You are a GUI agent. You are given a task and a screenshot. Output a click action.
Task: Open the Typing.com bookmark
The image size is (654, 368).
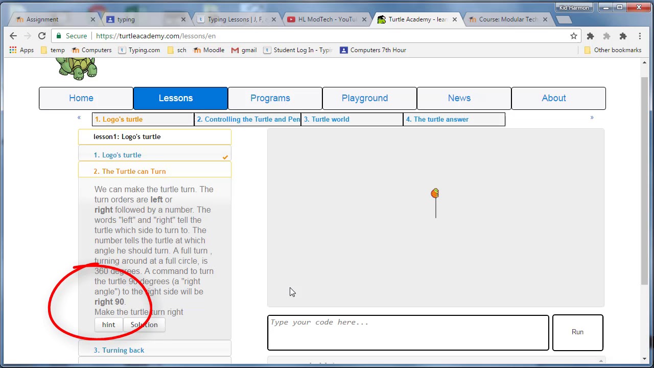click(139, 50)
